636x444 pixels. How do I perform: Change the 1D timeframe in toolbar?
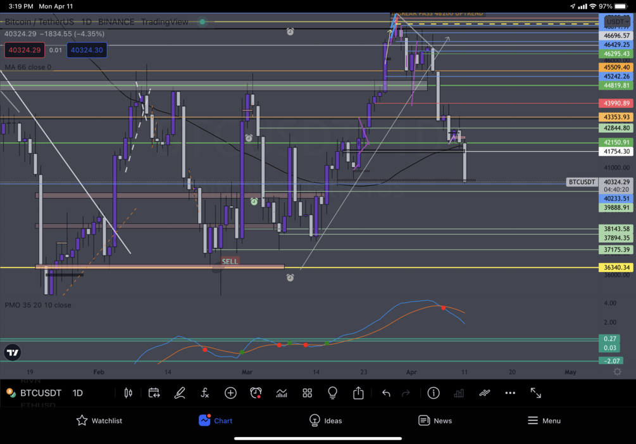point(77,393)
